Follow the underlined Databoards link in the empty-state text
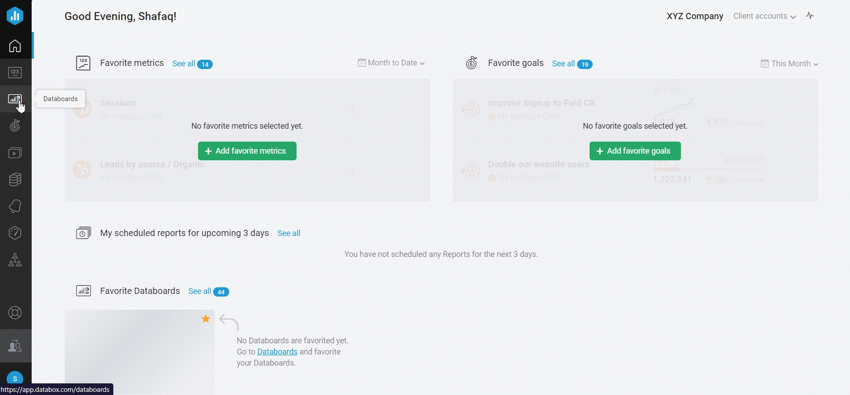Image resolution: width=850 pixels, height=395 pixels. pos(277,352)
